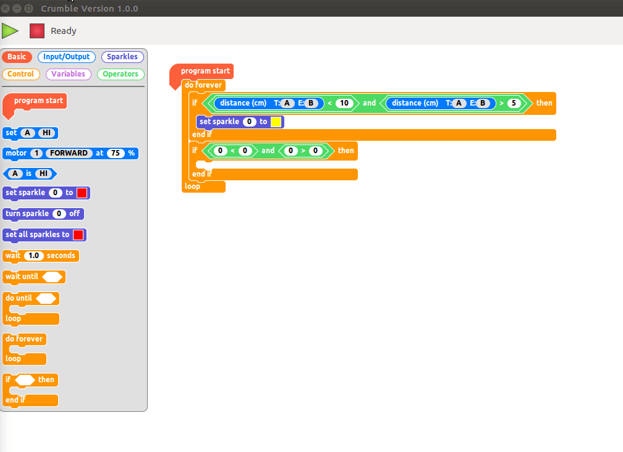Change trigger pin A of second distance block
Viewport: 623px width, 452px height.
459,103
